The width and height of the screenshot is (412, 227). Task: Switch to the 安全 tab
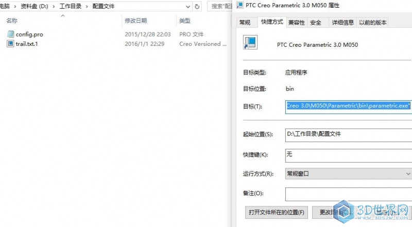point(316,23)
